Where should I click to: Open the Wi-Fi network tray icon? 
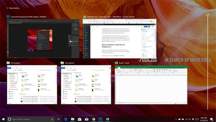186,119
